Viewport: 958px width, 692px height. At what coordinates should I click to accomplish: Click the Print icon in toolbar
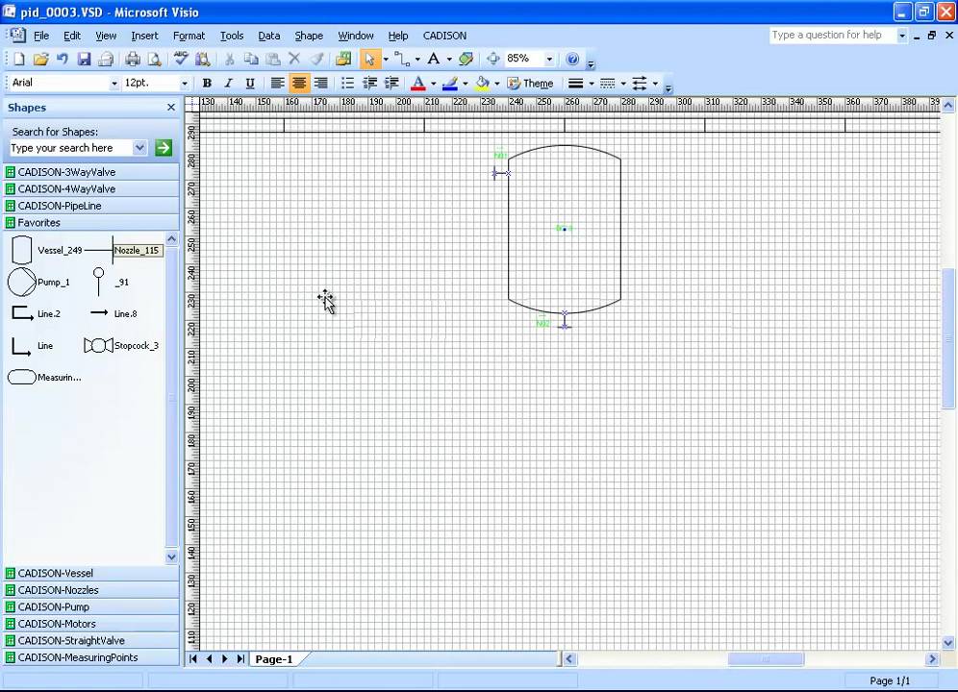(x=133, y=60)
